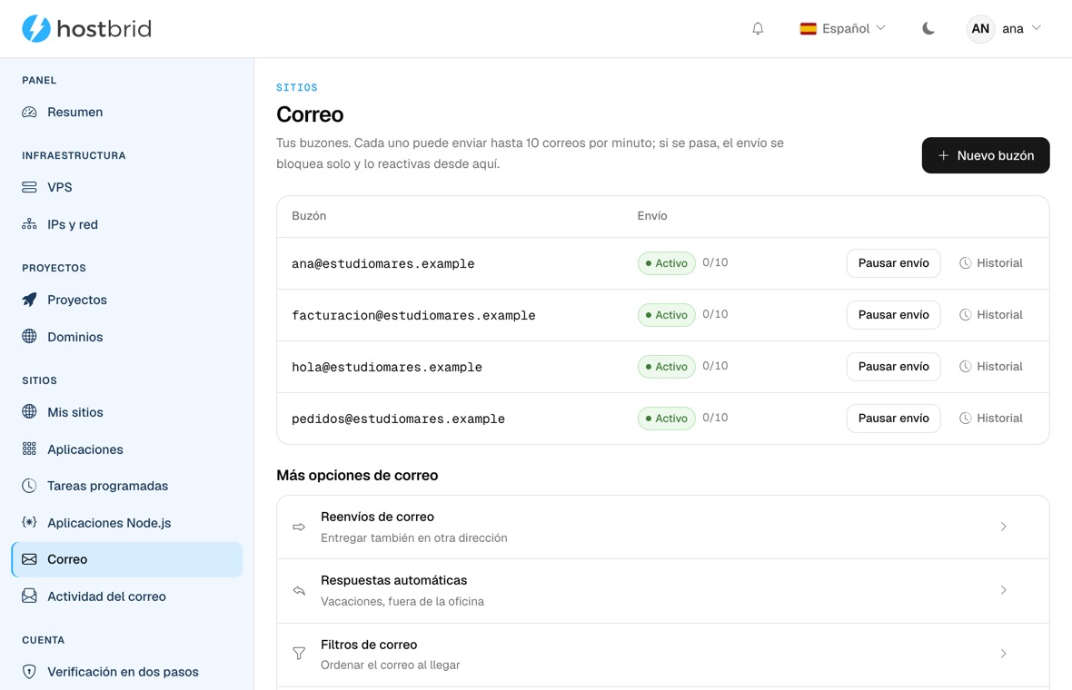1072x690 pixels.
Task: Open Proyectos in sidebar
Action: pyautogui.click(x=127, y=300)
